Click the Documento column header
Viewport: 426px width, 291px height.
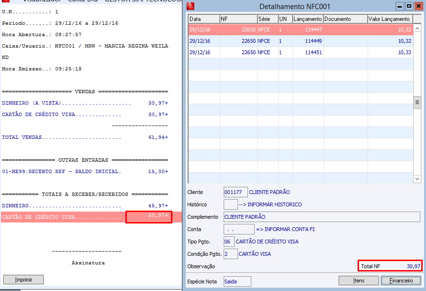point(346,19)
